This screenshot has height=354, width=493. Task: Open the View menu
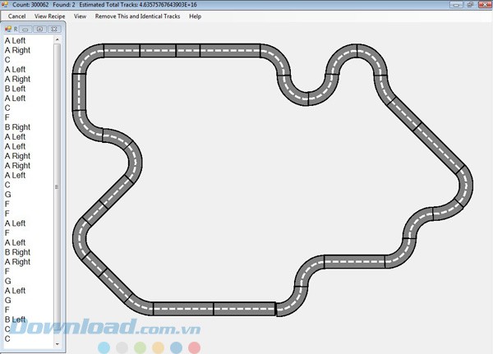coord(80,16)
